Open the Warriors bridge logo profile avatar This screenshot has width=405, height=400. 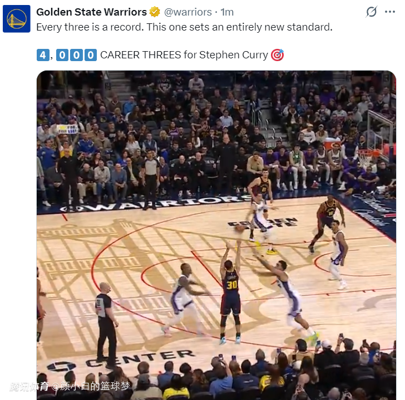tap(17, 19)
